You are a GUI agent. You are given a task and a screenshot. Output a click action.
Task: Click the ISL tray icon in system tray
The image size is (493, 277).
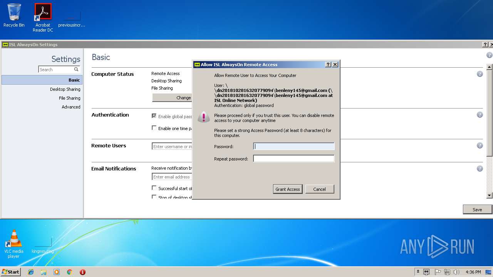pyautogui.click(x=426, y=272)
